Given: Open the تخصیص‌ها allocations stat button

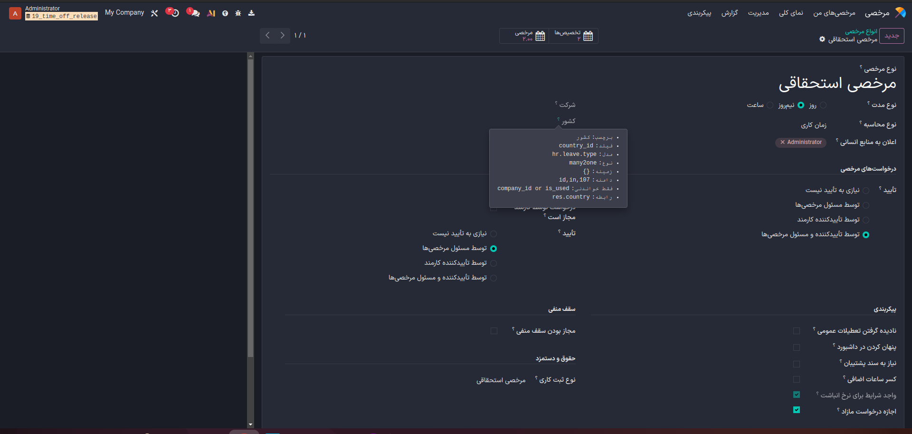Looking at the screenshot, I should (573, 36).
